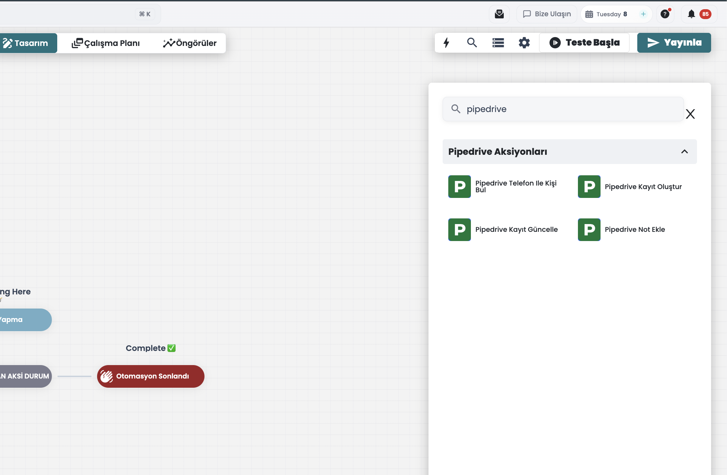Select Pipedrive Kayıt Oluştur icon

coord(589,187)
